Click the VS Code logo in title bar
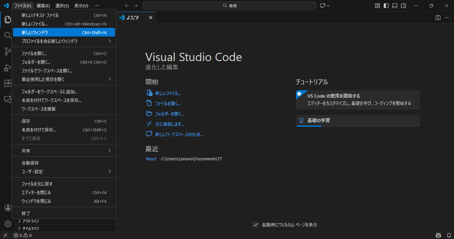 coord(6,6)
